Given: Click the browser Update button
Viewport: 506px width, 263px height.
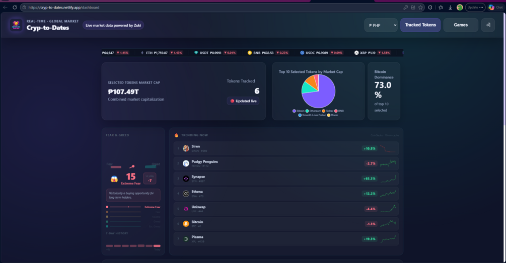Looking at the screenshot, I should (475, 7).
